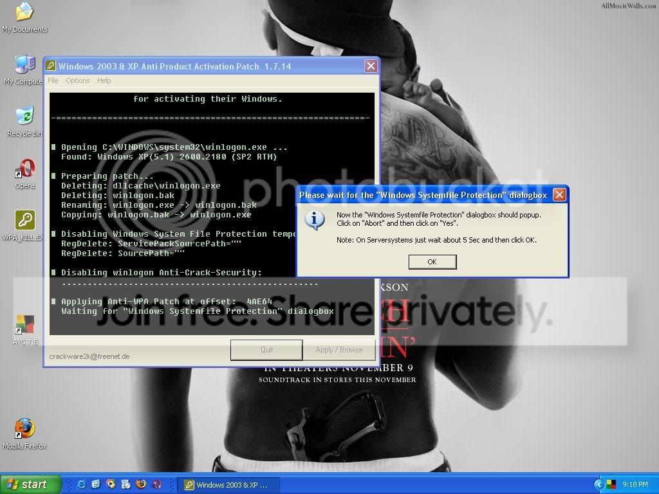Viewport: 659px width, 494px height.
Task: Click OK in the Systemfile Protection dialog
Action: pyautogui.click(x=432, y=262)
